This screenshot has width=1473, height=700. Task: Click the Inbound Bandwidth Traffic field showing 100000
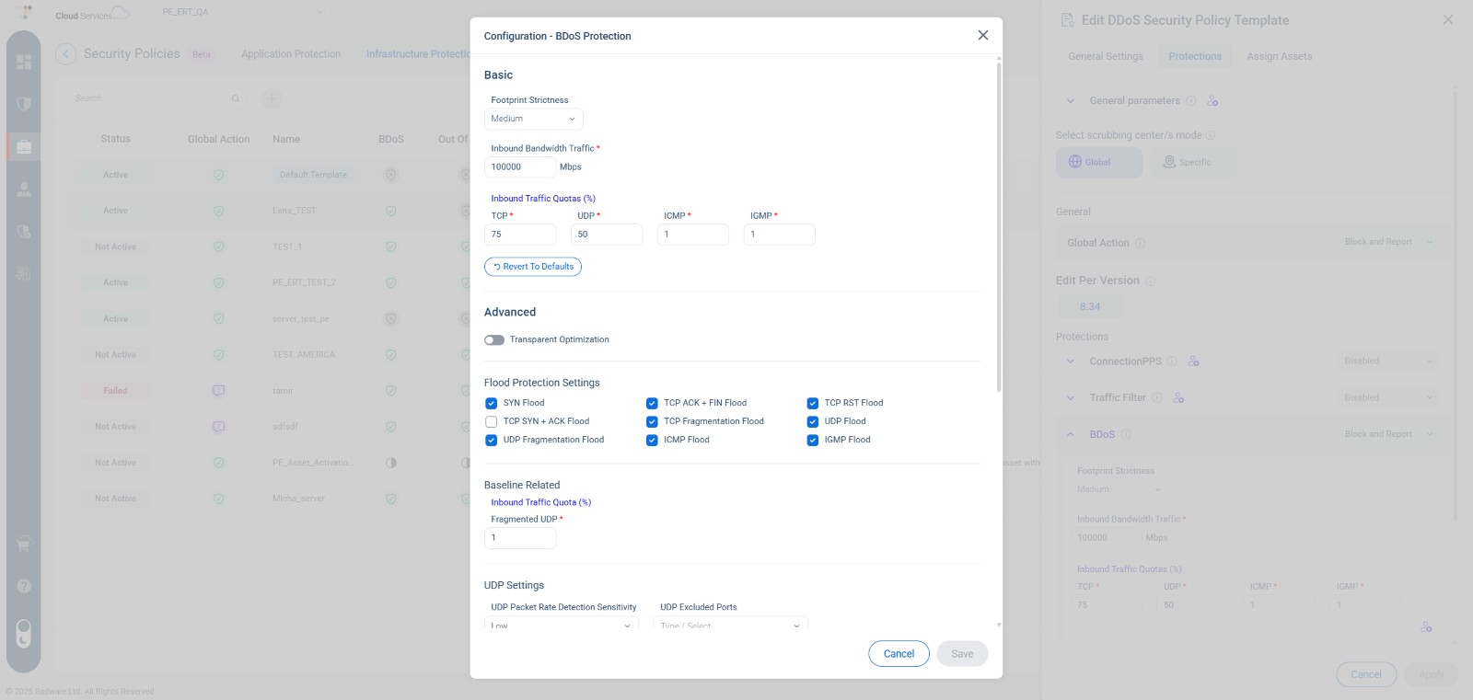point(520,167)
